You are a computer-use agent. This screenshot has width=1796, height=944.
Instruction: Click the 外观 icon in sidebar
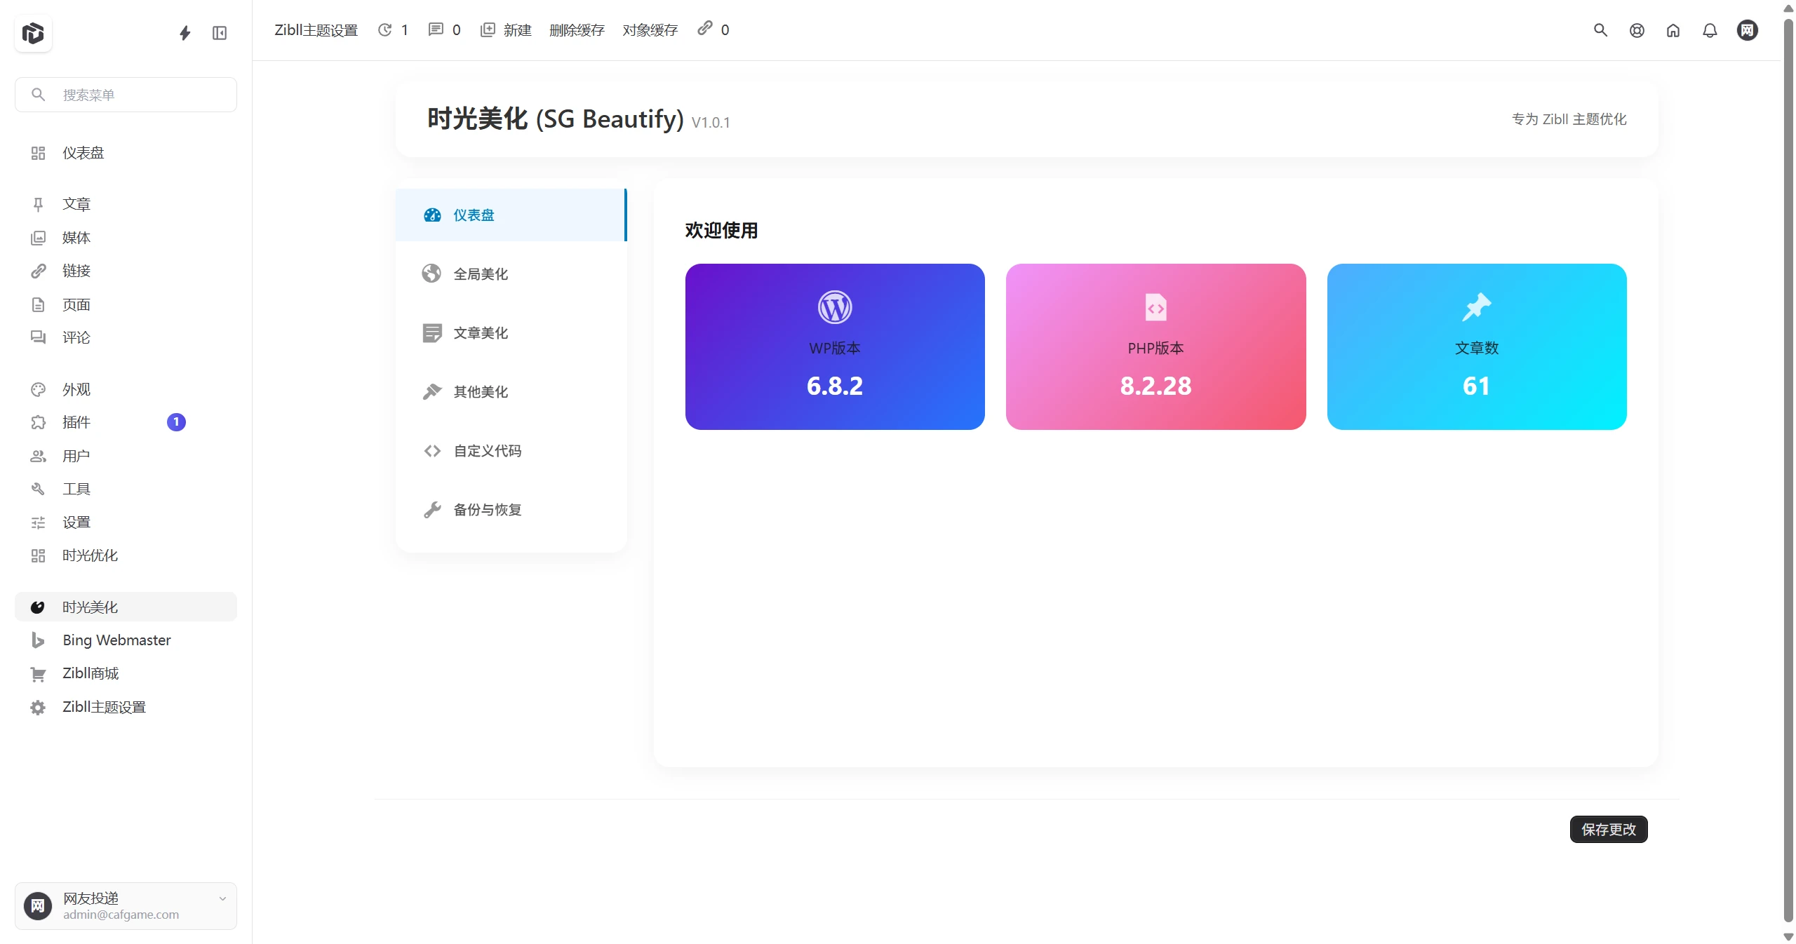click(39, 389)
